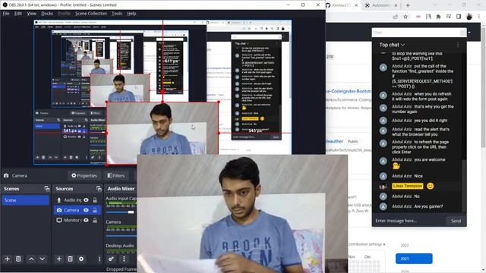486x273 pixels.
Task: Click the reading list extension icon
Action: pyautogui.click(x=428, y=17)
